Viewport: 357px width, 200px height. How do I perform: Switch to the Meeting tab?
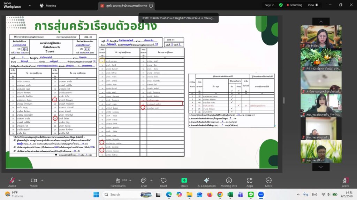click(48, 6)
